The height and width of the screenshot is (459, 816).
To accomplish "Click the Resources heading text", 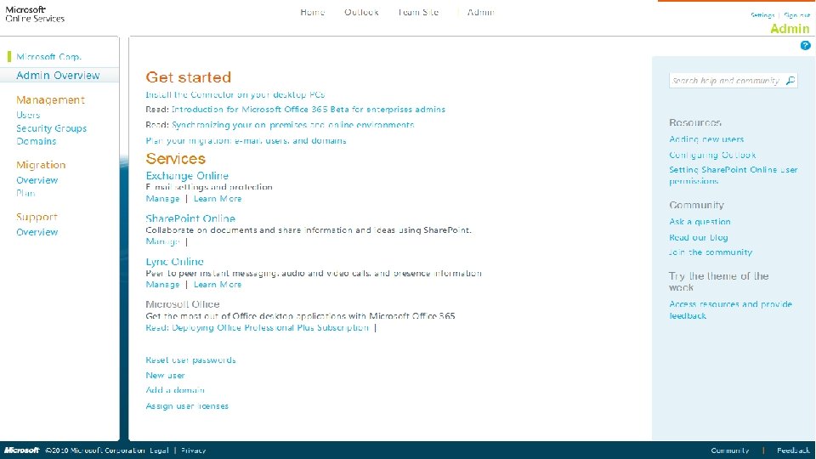I will (x=694, y=122).
